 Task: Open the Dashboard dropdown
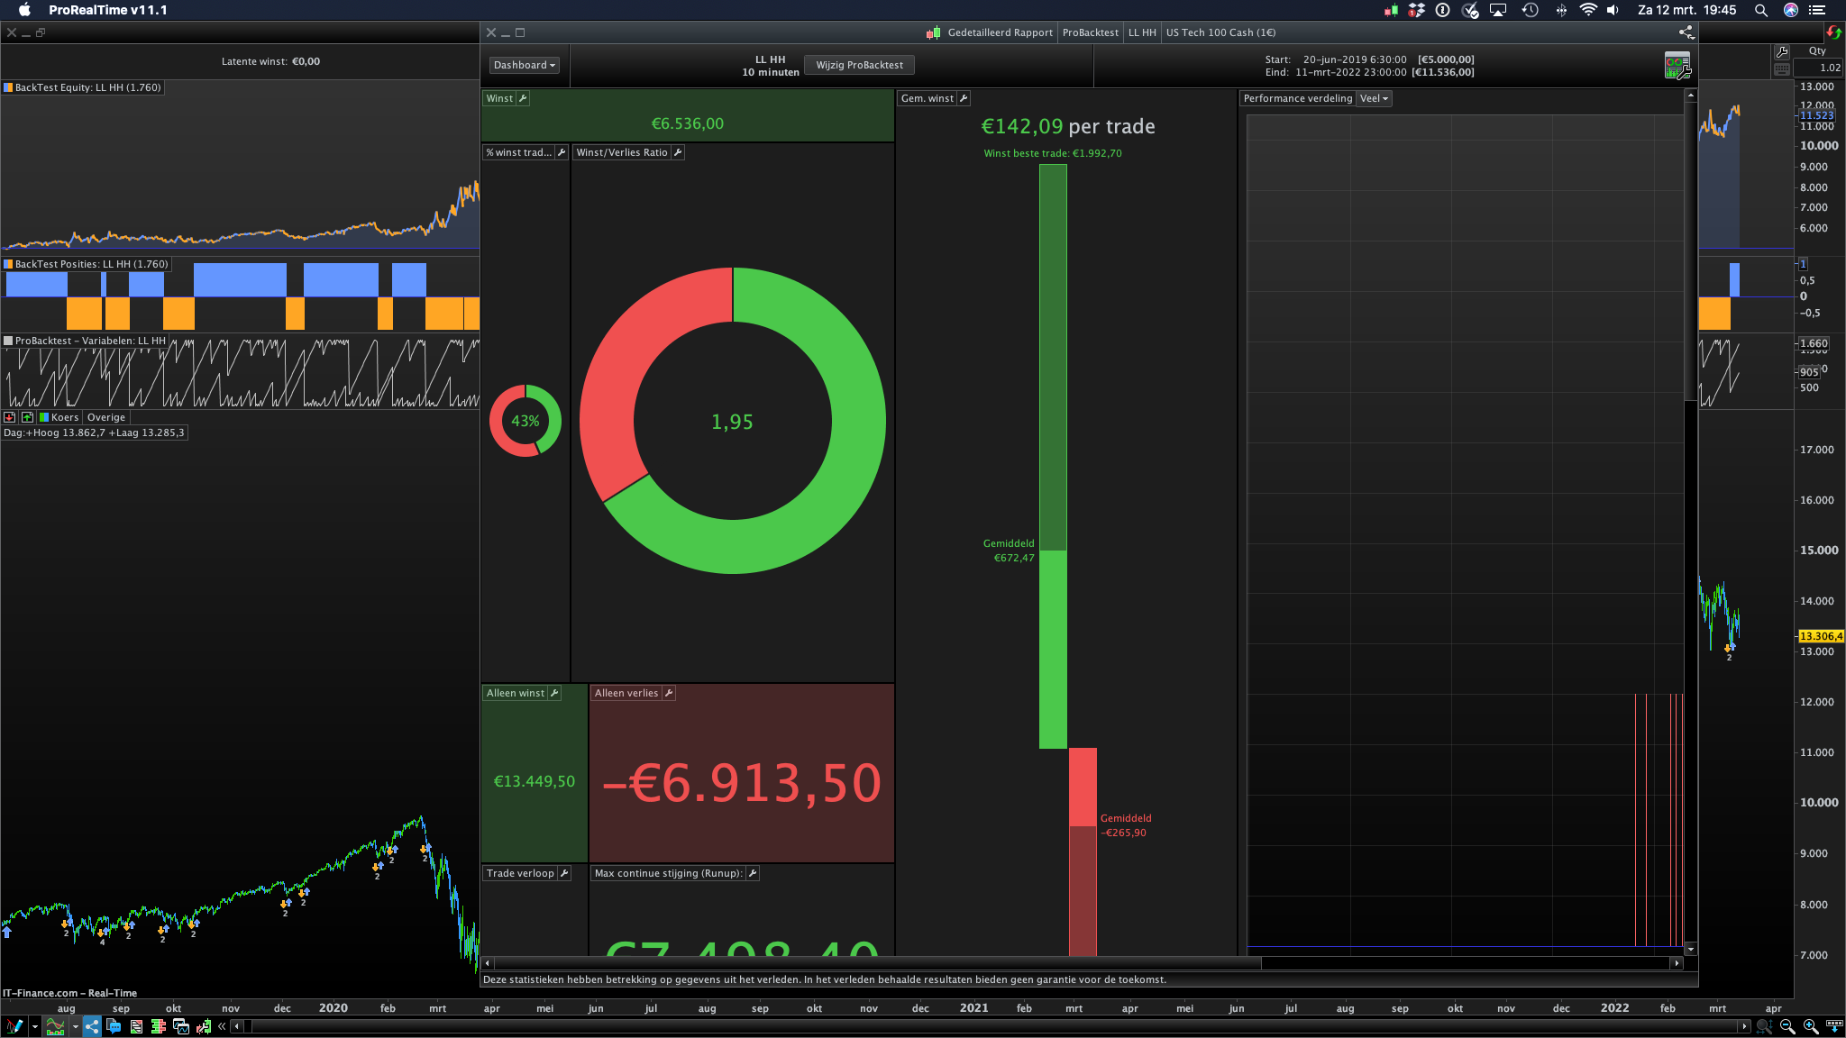pyautogui.click(x=525, y=66)
